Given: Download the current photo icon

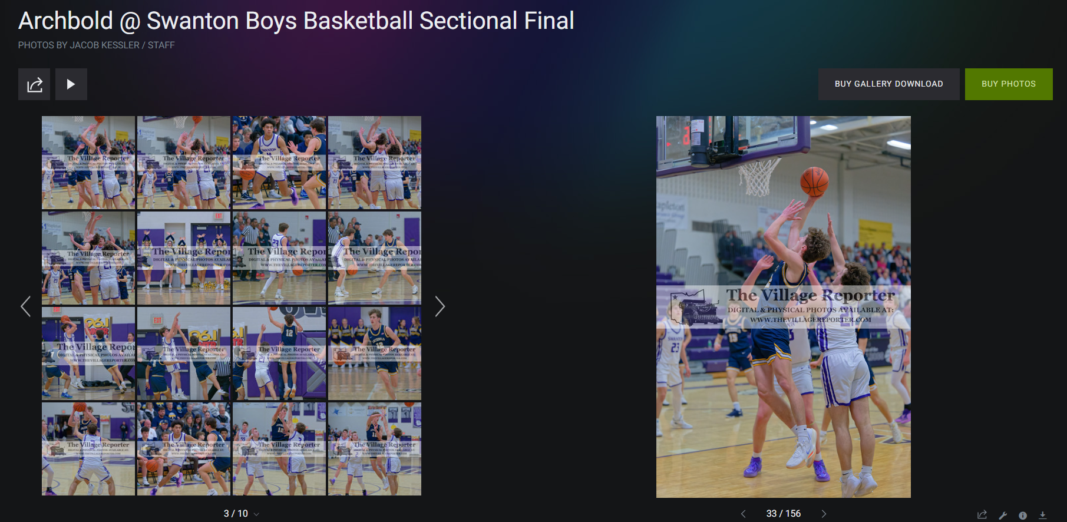Looking at the screenshot, I should click(1043, 515).
